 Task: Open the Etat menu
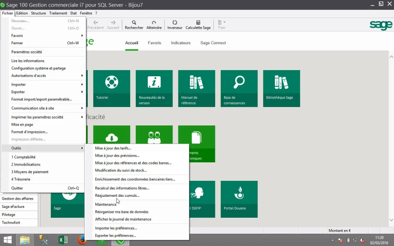(x=73, y=13)
